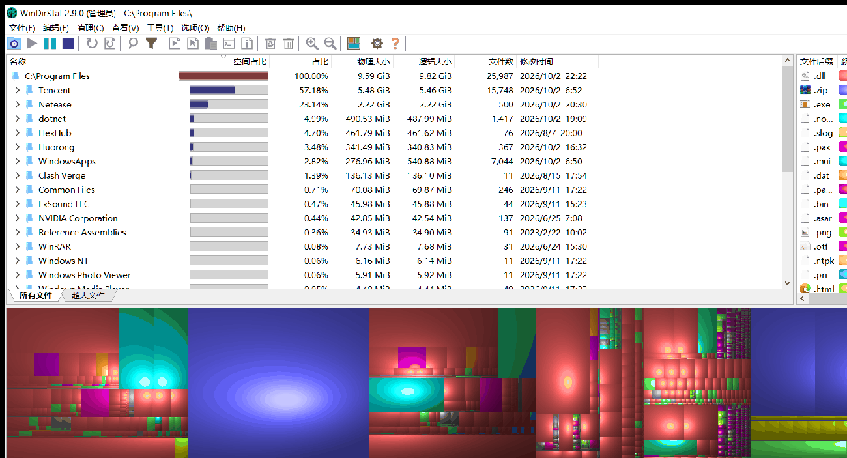Toggle the treemap view display
This screenshot has width=847, height=458.
[353, 43]
